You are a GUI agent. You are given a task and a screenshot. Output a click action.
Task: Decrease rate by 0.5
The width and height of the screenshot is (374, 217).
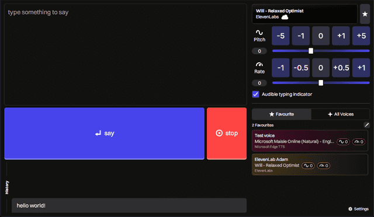point(301,68)
